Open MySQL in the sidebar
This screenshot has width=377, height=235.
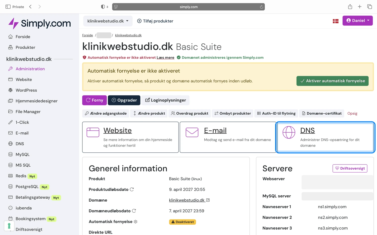click(x=22, y=154)
